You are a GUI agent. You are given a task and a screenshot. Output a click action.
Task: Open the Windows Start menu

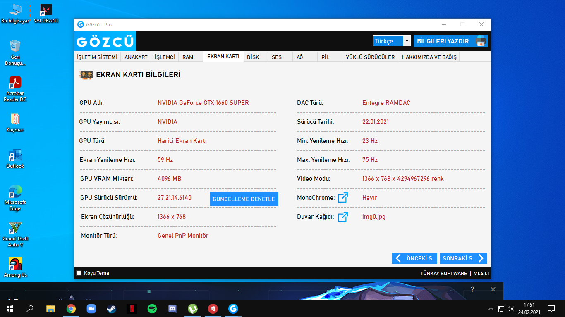(10, 308)
